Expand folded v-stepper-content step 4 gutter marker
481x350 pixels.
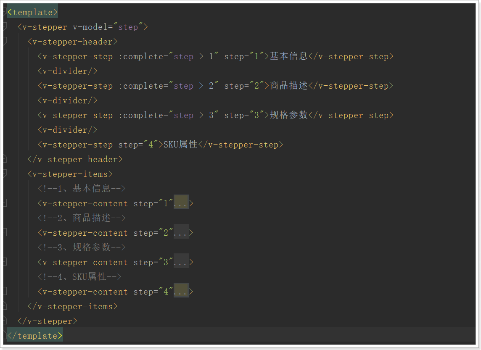5,292
